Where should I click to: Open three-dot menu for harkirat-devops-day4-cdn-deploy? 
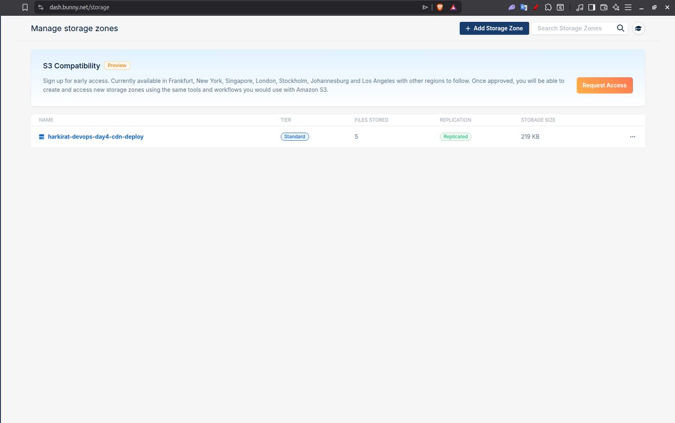pos(632,137)
